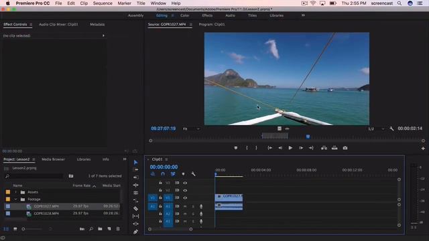Select the Track Select Forward tool
This screenshot has width=429, height=241.
point(135,169)
